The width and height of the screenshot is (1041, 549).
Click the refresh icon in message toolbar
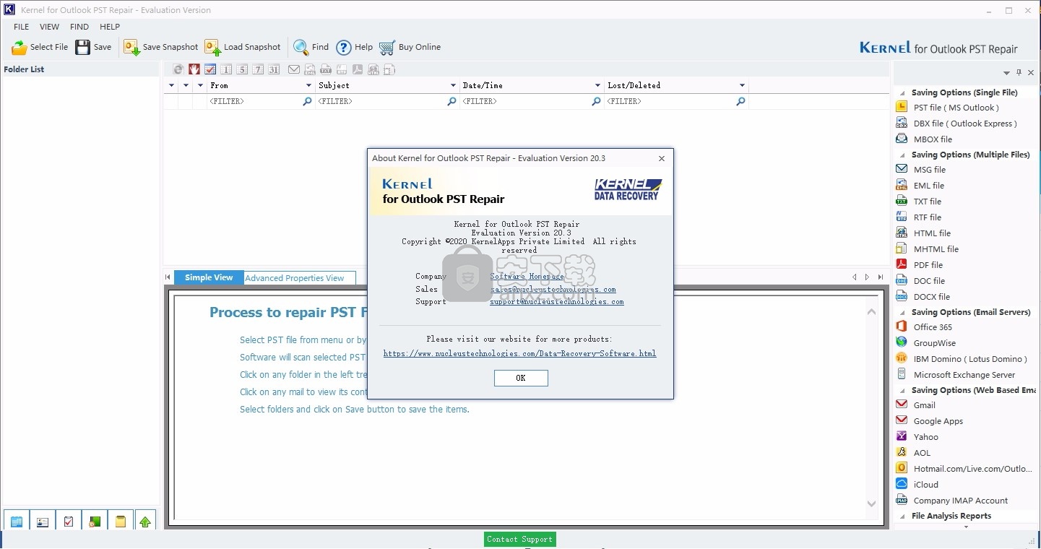pos(178,69)
